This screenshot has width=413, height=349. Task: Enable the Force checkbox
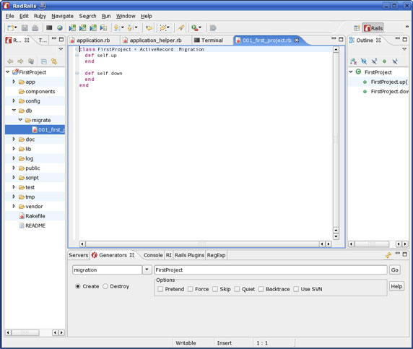click(190, 289)
